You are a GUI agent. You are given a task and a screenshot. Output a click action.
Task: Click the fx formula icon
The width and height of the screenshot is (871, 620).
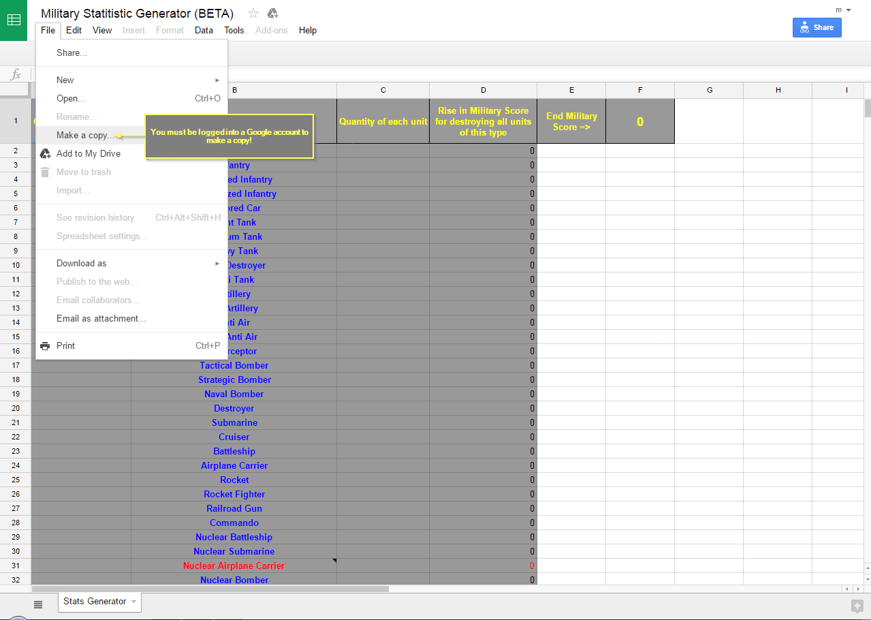click(16, 74)
